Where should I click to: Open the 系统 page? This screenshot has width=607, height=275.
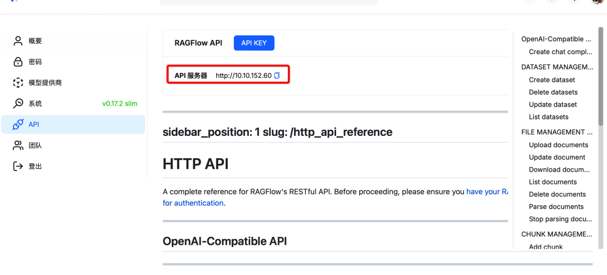click(73, 104)
